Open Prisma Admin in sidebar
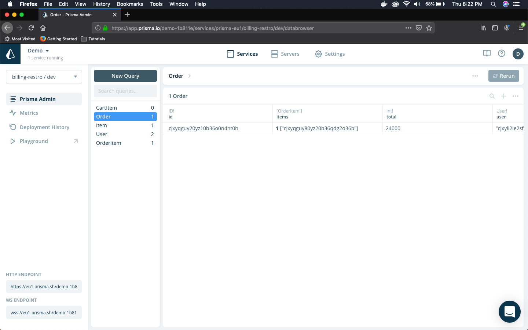 [x=44, y=99]
